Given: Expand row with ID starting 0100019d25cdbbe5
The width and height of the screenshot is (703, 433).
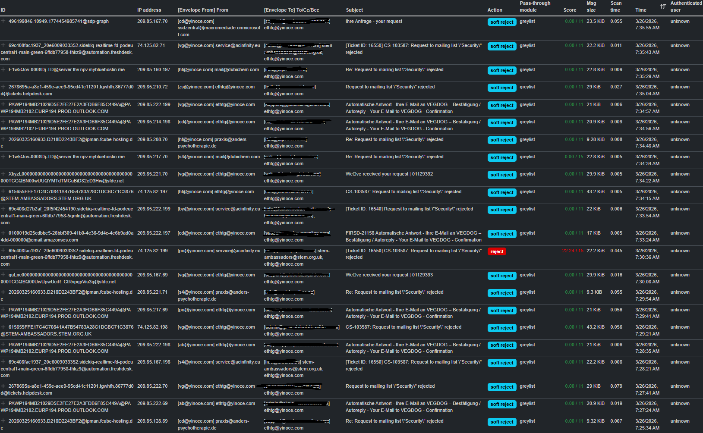Looking at the screenshot, I should tap(3, 233).
